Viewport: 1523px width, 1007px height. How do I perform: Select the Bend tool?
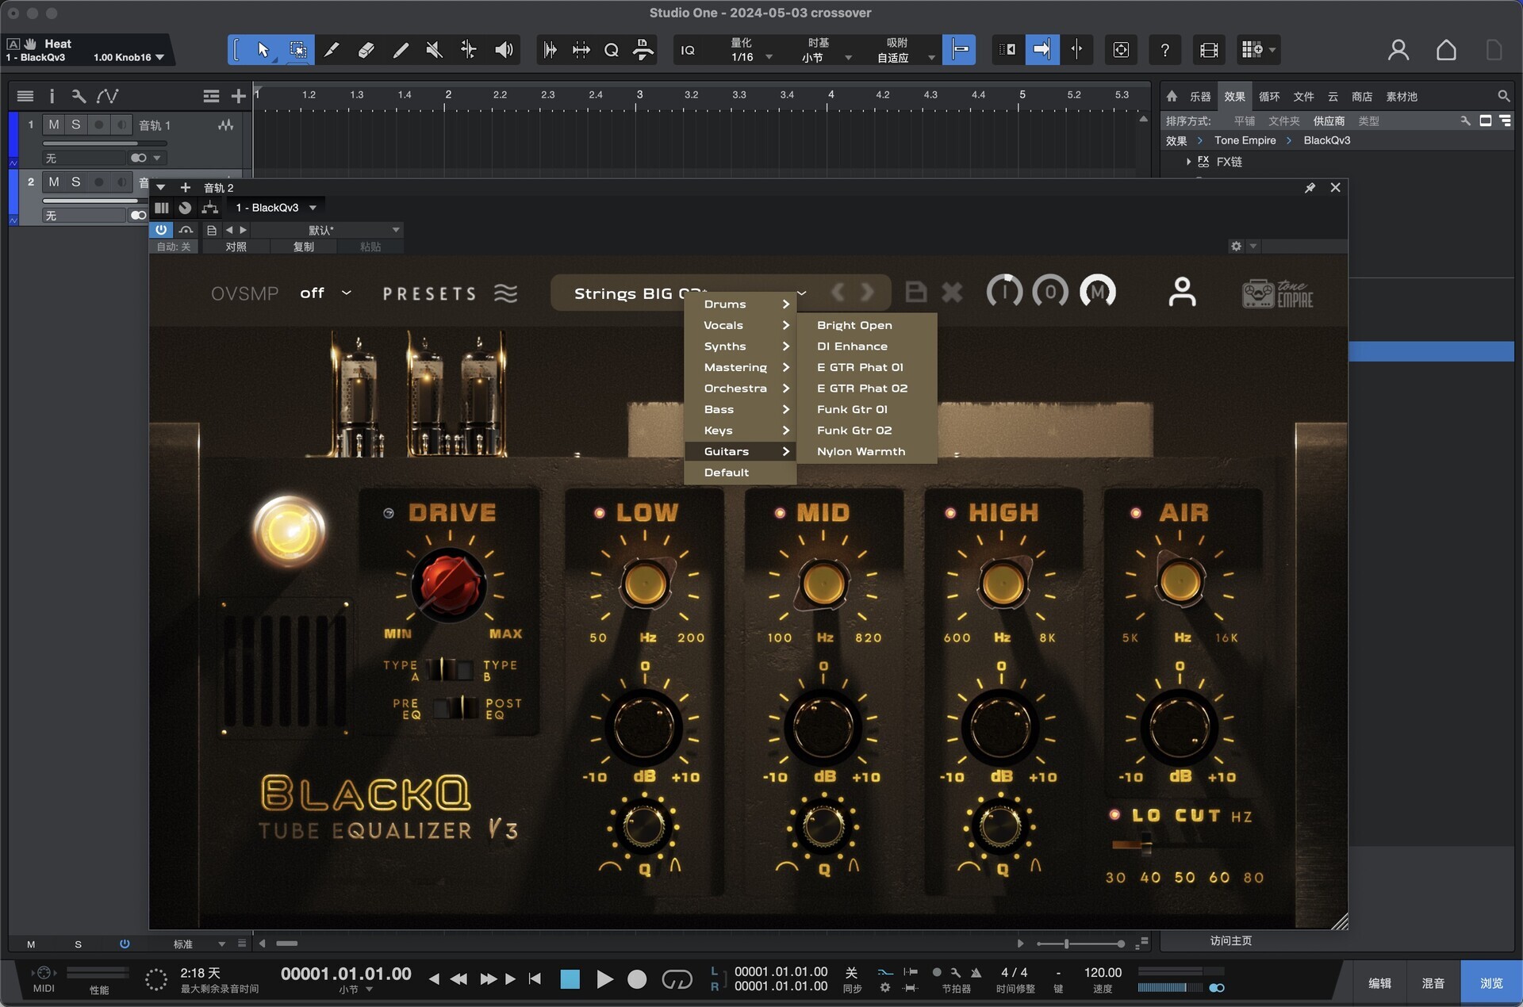click(x=469, y=50)
